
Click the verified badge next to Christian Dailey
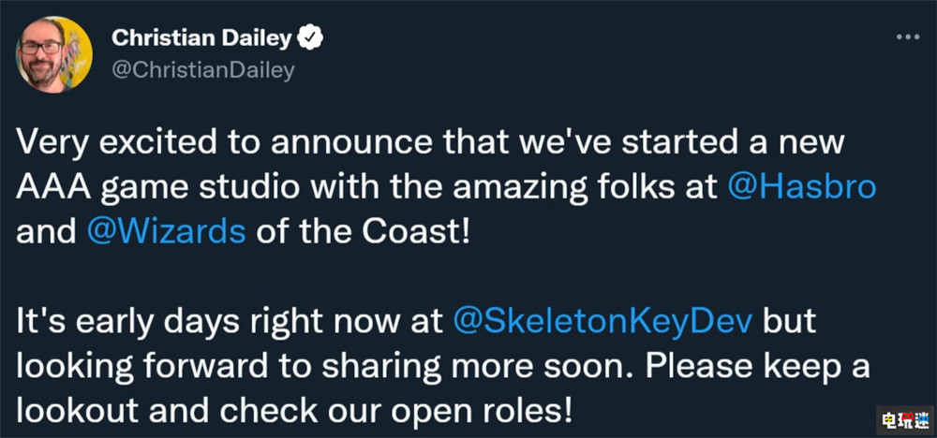click(x=311, y=37)
